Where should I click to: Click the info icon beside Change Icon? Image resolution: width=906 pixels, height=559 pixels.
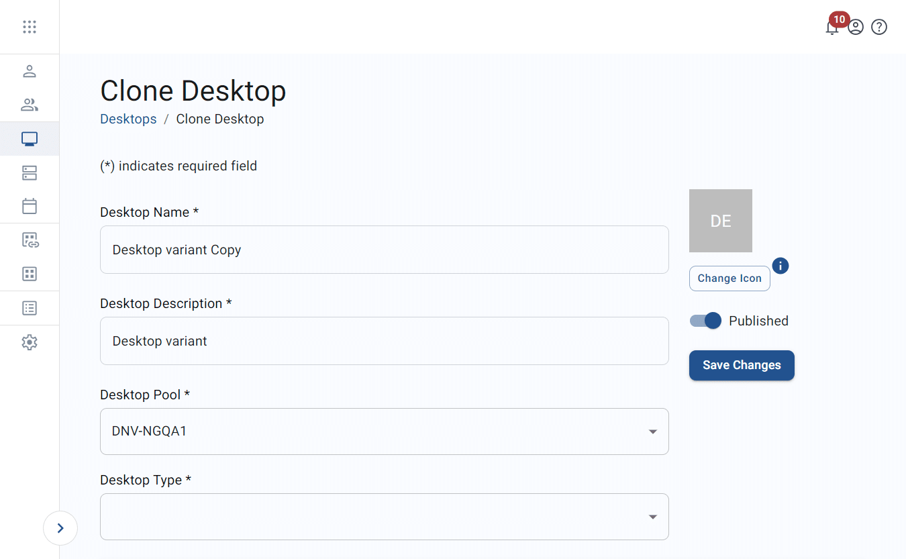781,266
